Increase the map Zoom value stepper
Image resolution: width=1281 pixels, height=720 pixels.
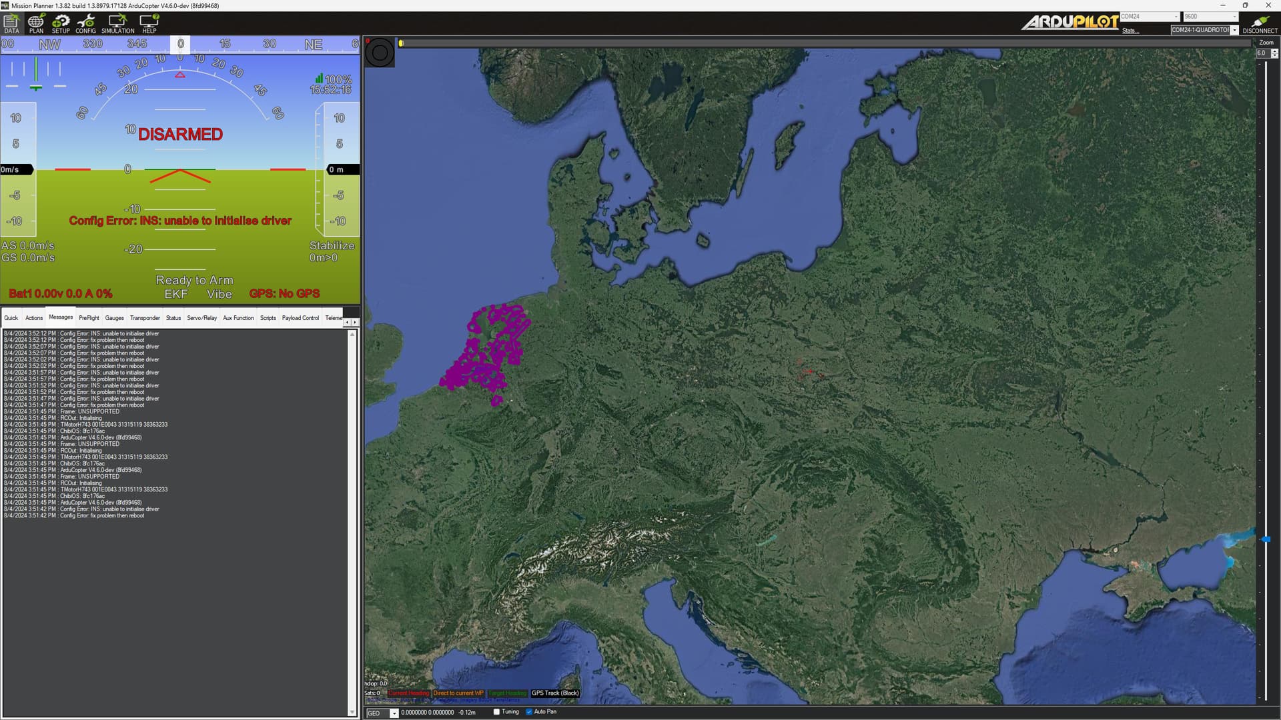[x=1274, y=51]
